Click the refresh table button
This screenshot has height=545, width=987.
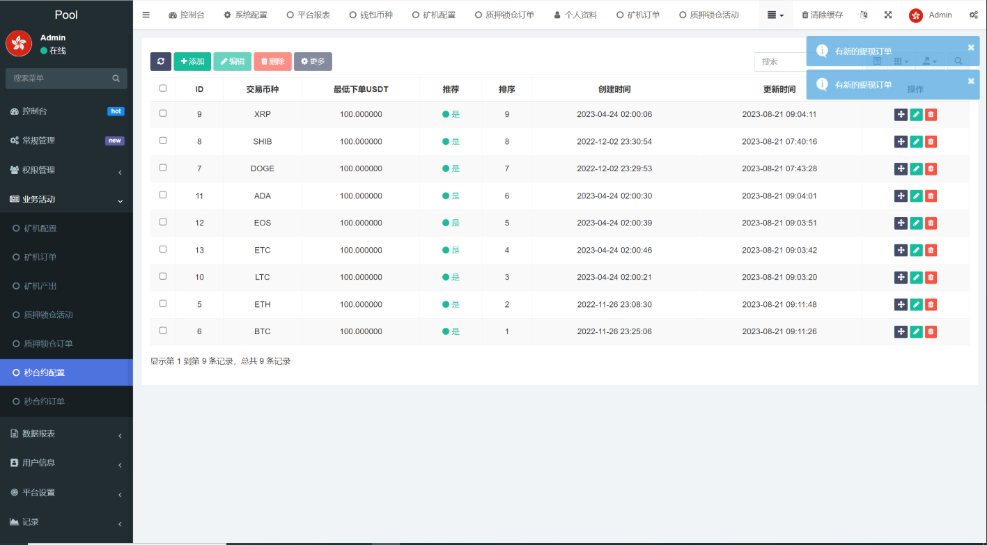[x=161, y=61]
